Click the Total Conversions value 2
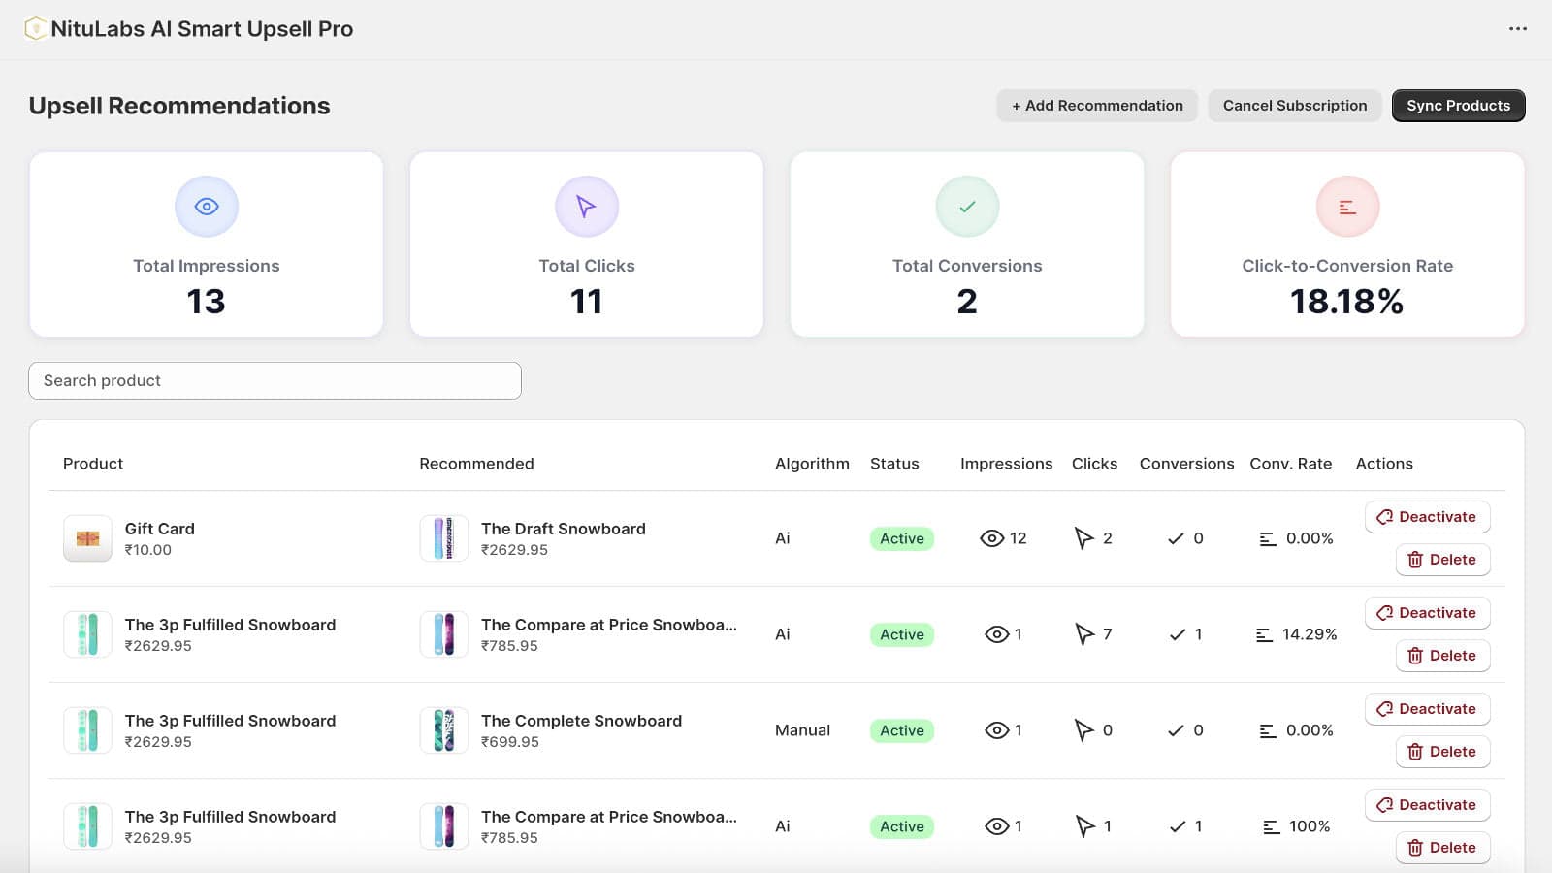This screenshot has width=1552, height=873. [967, 302]
